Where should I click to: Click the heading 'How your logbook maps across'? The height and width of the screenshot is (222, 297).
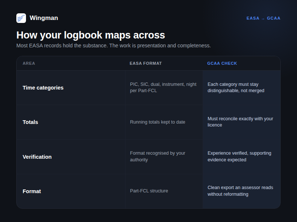click(91, 35)
